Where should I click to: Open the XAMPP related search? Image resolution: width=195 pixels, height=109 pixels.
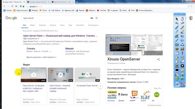pos(134,96)
